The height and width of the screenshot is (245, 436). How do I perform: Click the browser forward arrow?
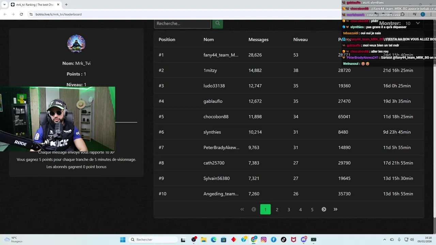pos(13,14)
